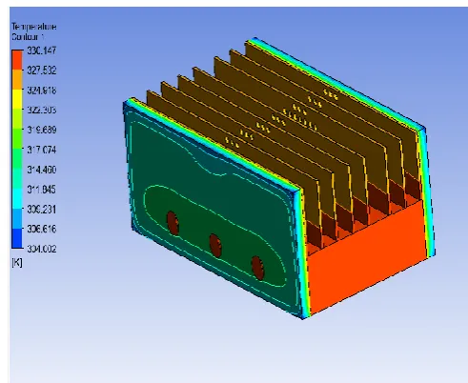Select the "Contour 1" legend subtitle
468x383 pixels.
(28, 37)
